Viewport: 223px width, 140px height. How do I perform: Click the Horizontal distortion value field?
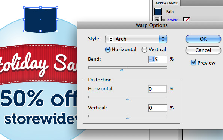tap(157, 89)
